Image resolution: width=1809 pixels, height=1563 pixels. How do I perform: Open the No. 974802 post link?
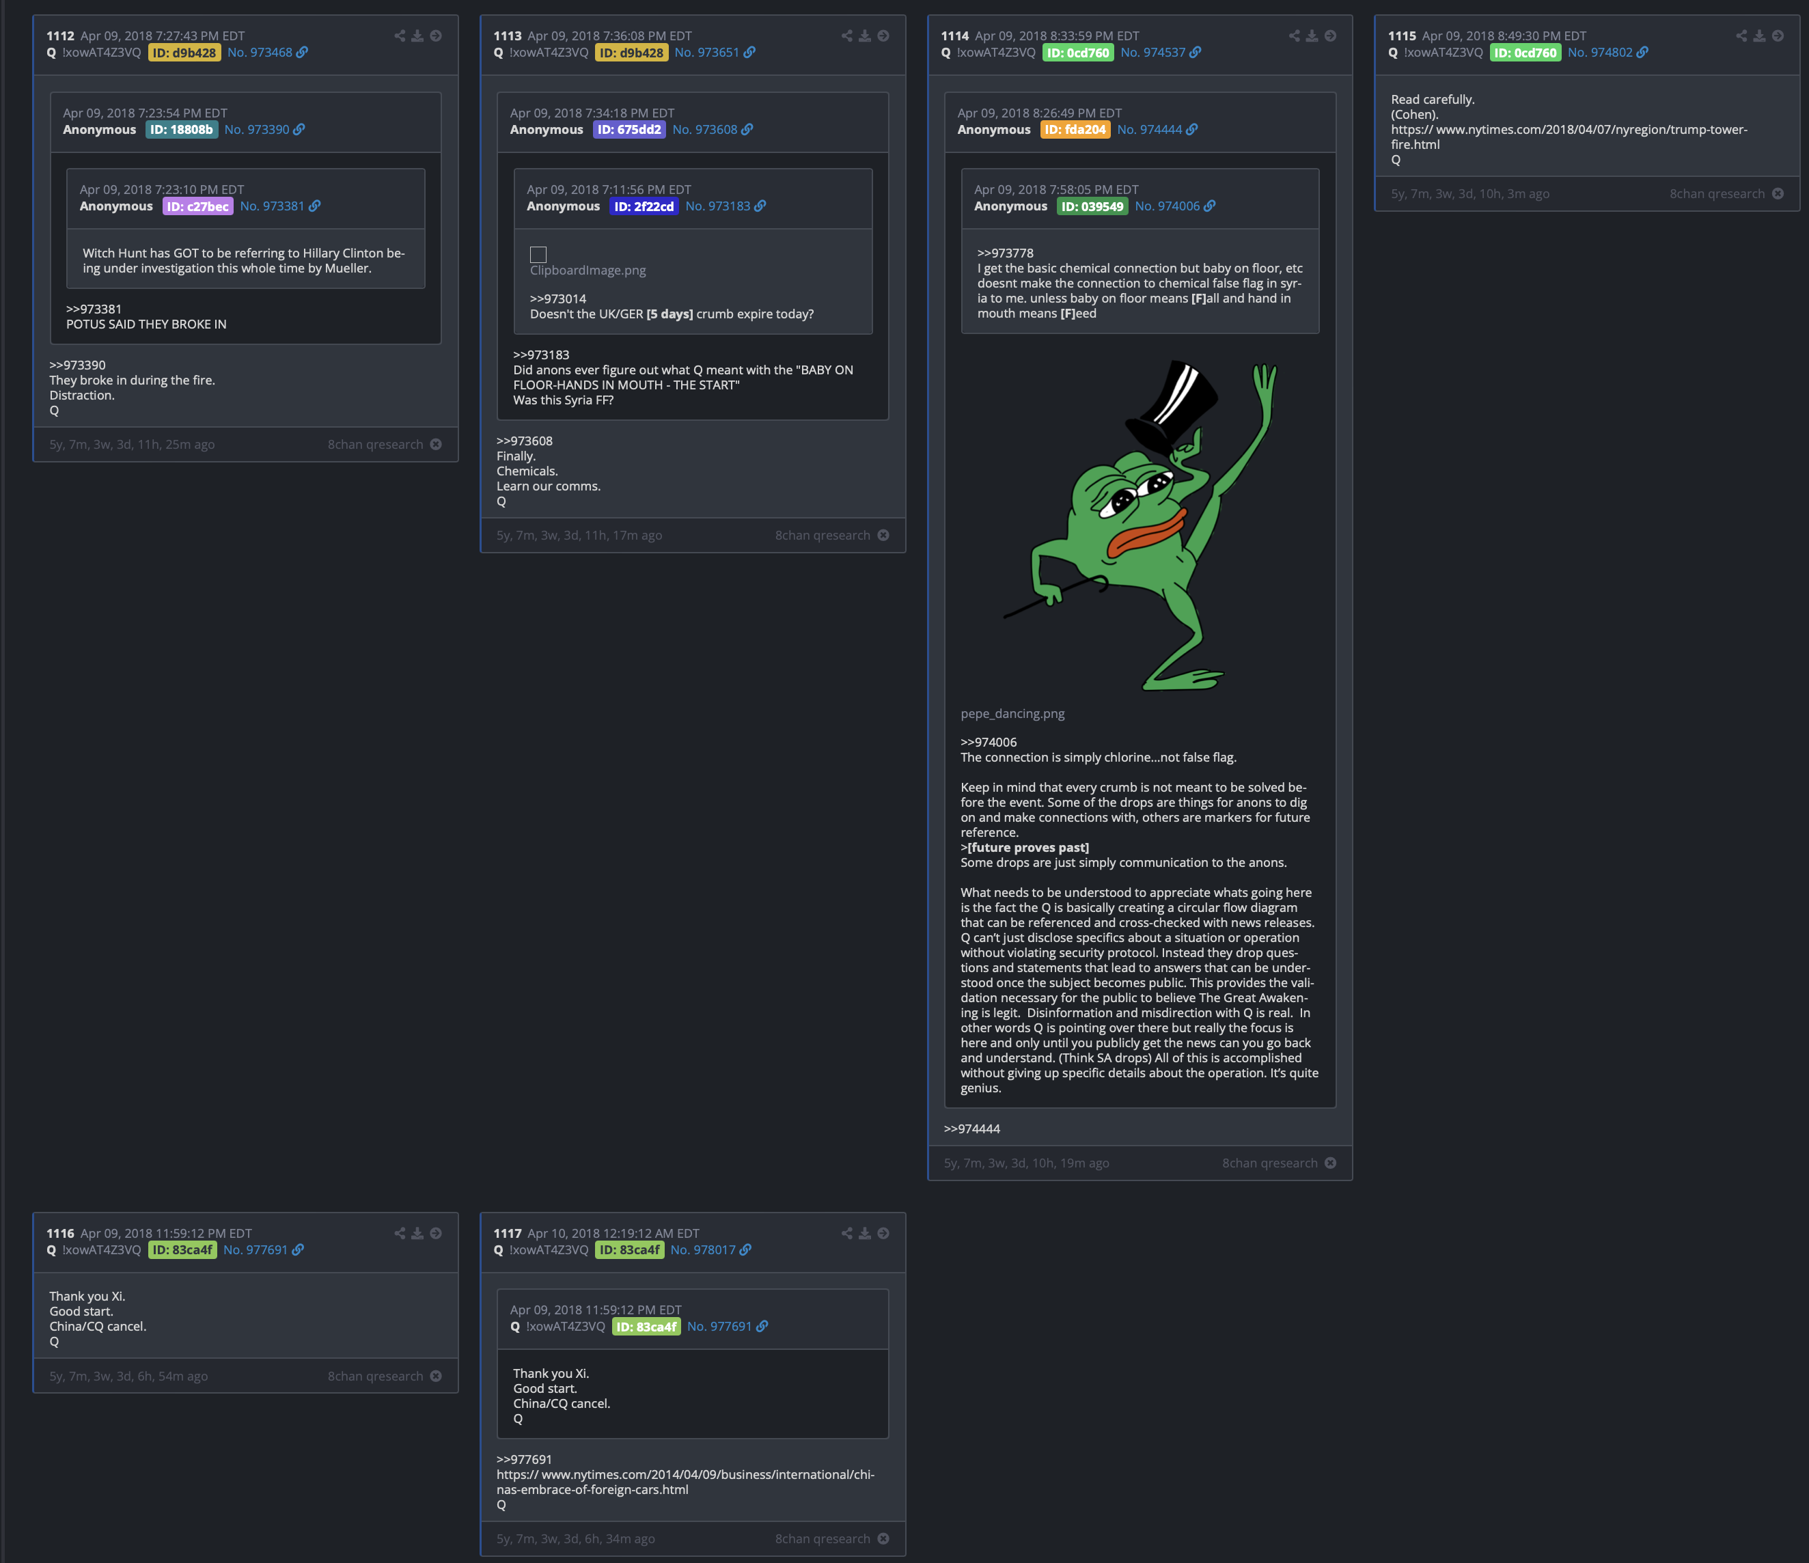click(1608, 53)
